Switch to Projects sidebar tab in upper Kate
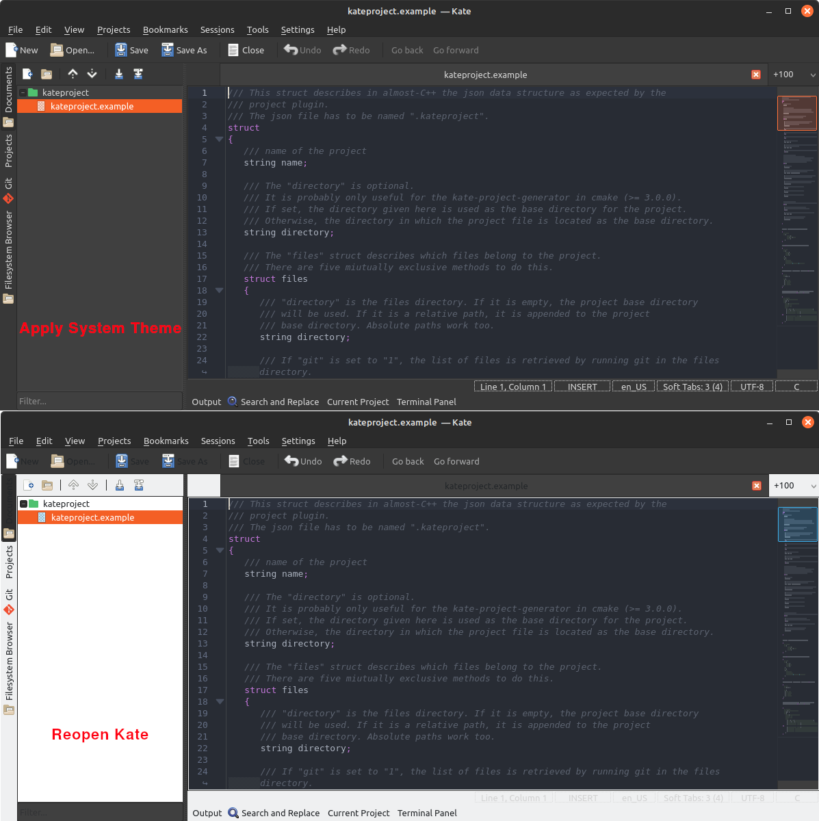Image resolution: width=819 pixels, height=821 pixels. click(x=8, y=151)
